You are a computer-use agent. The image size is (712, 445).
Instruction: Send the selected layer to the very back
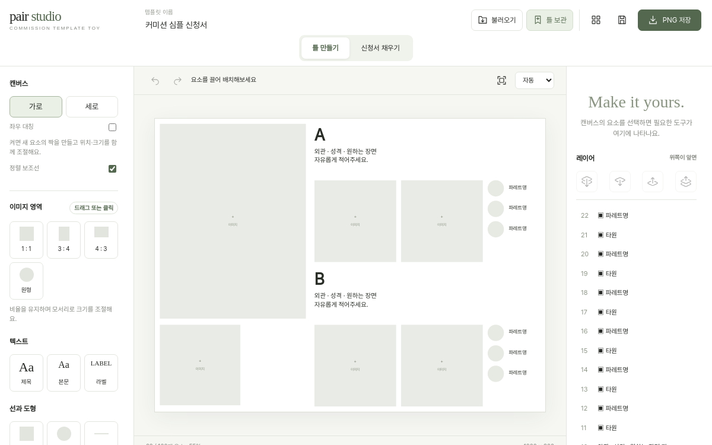pos(587,182)
